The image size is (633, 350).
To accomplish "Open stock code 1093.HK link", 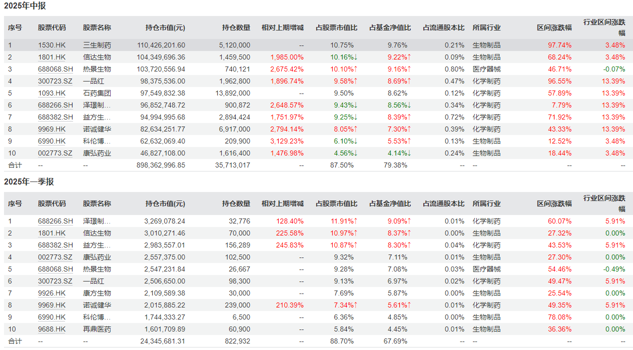I will pos(52,93).
